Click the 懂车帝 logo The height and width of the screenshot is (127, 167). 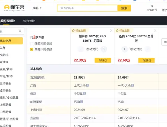14,8
